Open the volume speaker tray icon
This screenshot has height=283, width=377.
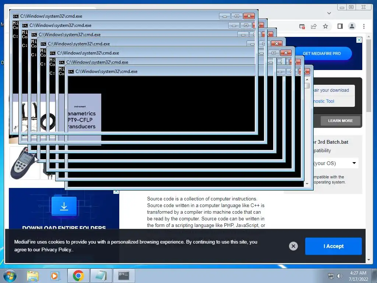coord(340,276)
